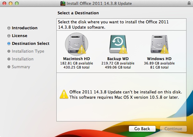Select the Backup WD Time Machine disk
The image size is (193, 137).
coord(118,44)
